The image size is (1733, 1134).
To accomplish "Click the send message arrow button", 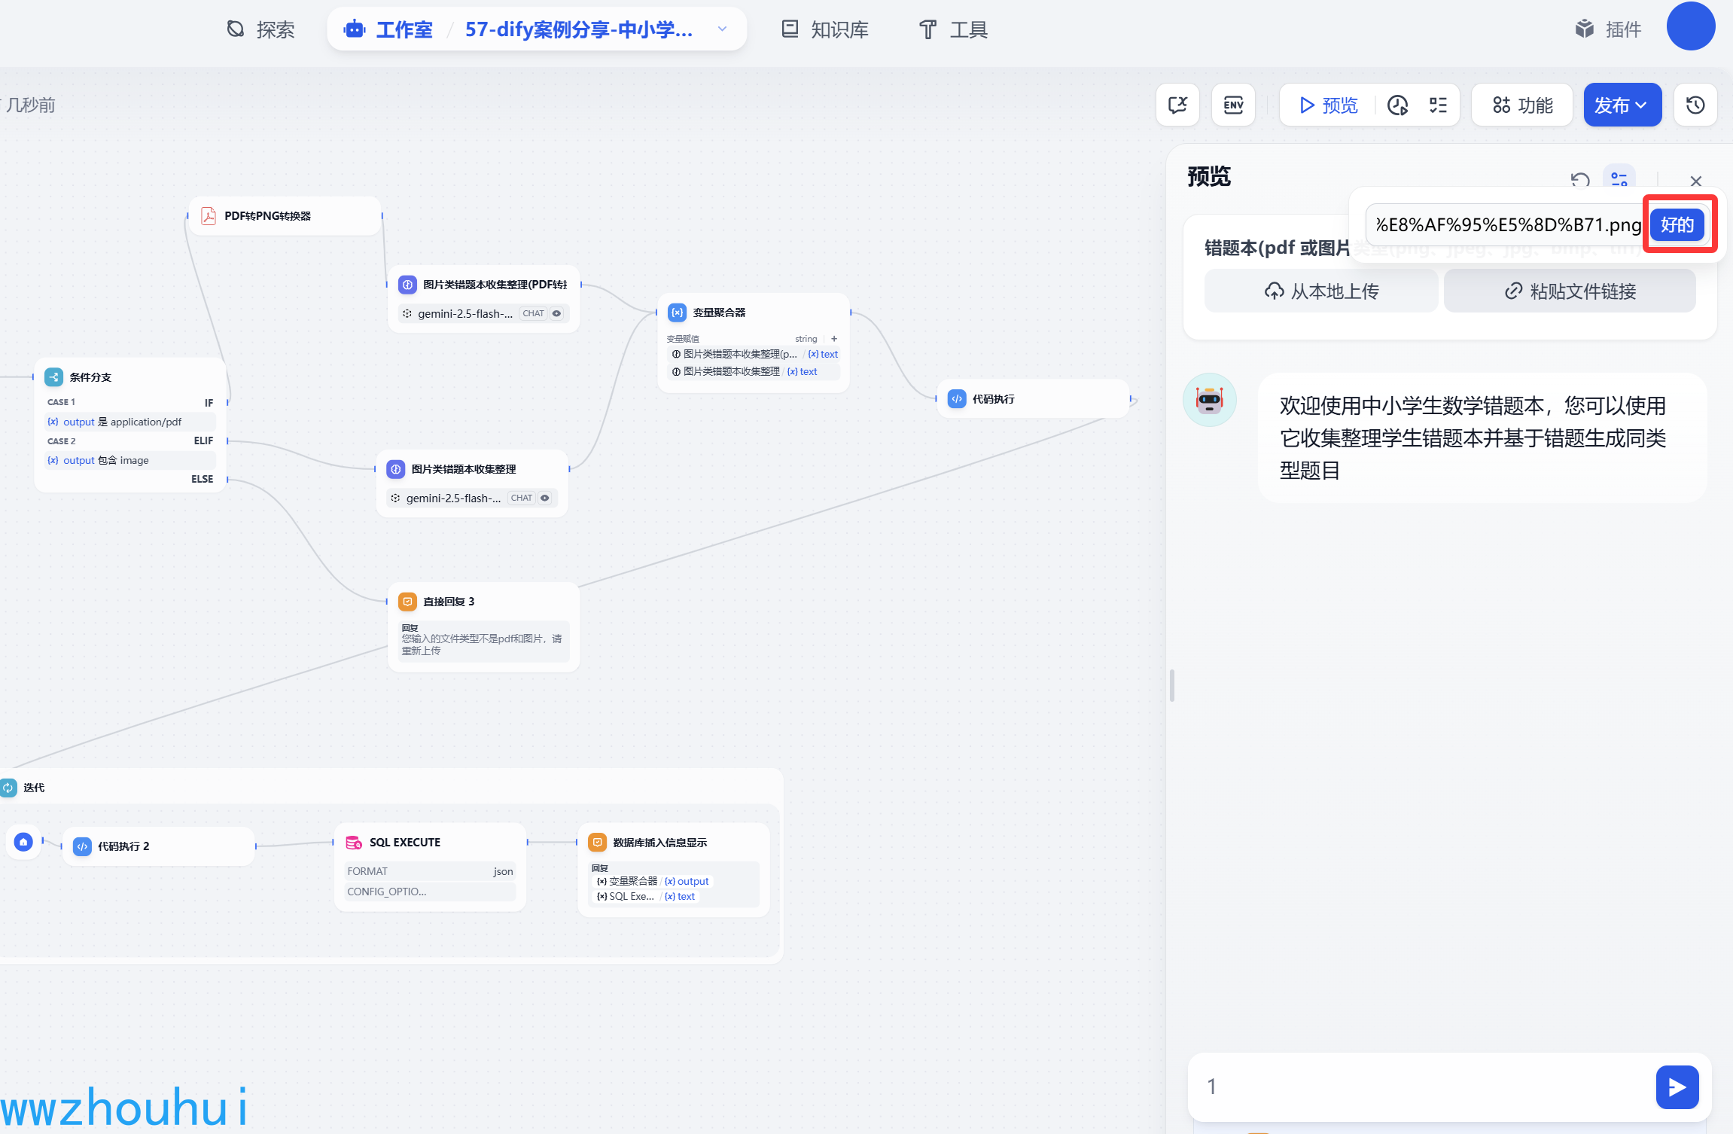I will tap(1677, 1087).
